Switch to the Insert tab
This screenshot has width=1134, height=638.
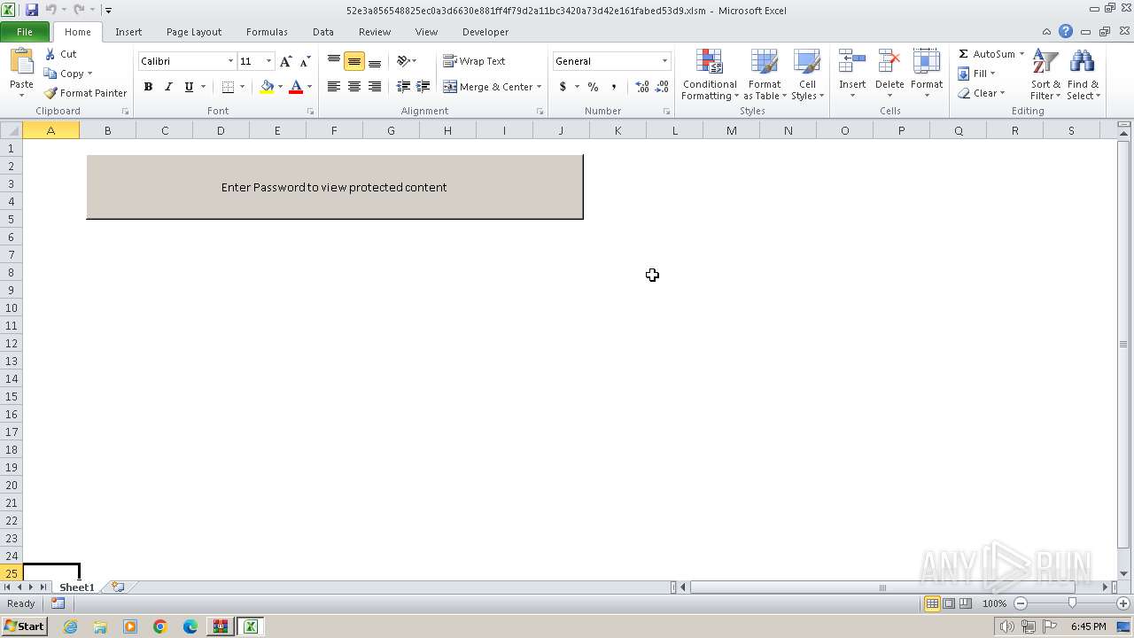point(128,32)
